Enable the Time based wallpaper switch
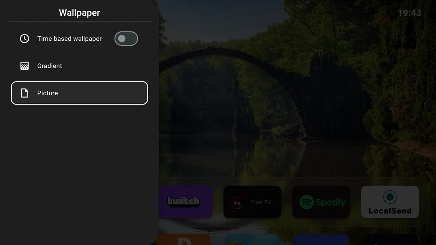 tap(126, 38)
